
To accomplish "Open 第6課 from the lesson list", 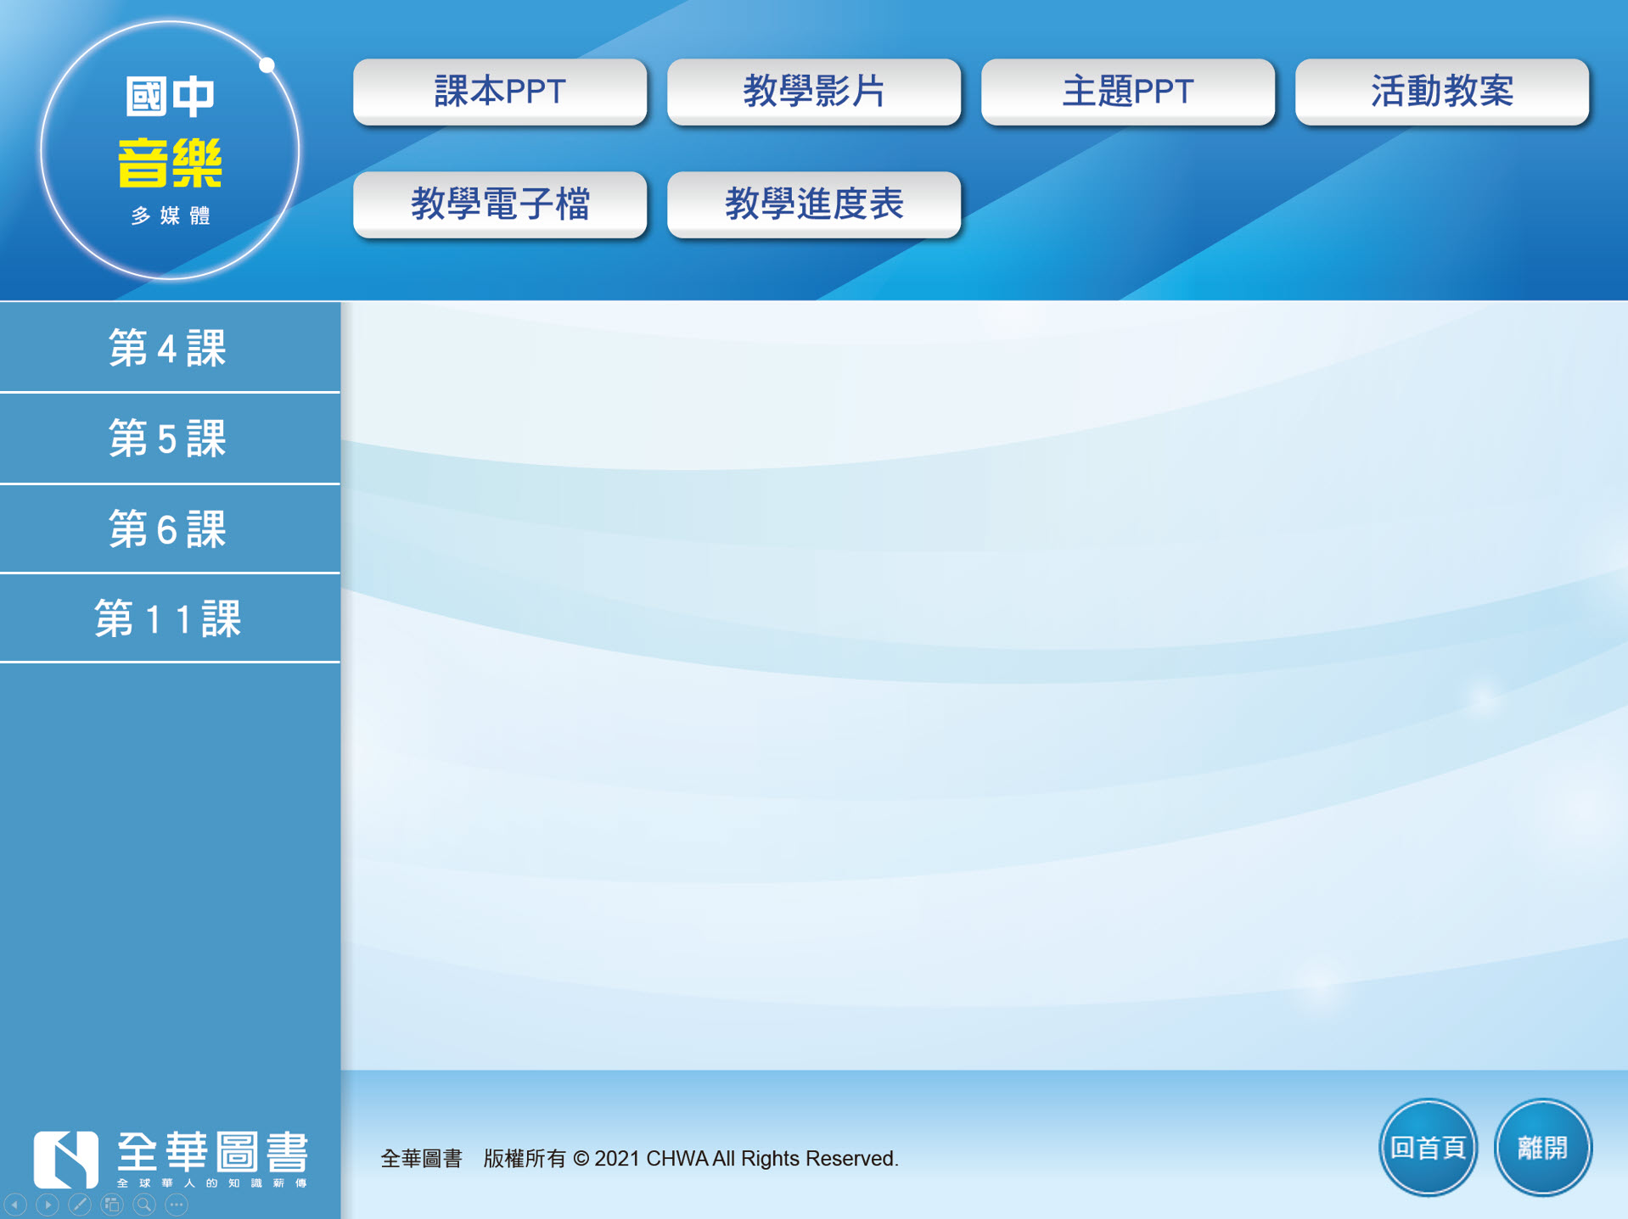I will click(170, 529).
